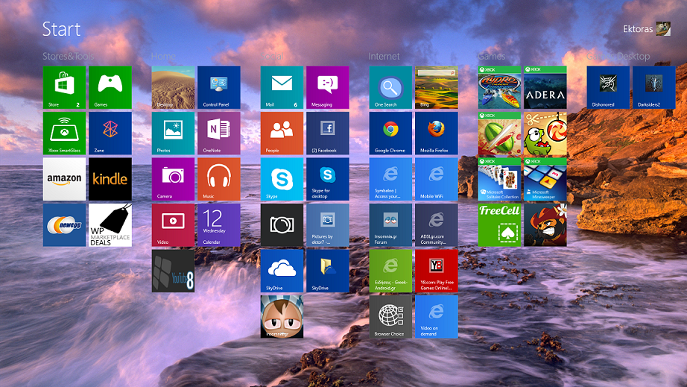Open the Messaging tile
This screenshot has width=687, height=387.
click(x=327, y=87)
